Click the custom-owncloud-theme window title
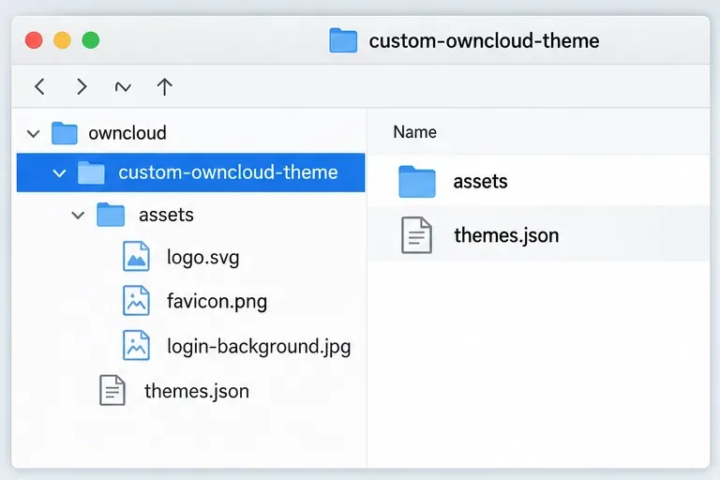Image resolution: width=720 pixels, height=480 pixels. (484, 41)
